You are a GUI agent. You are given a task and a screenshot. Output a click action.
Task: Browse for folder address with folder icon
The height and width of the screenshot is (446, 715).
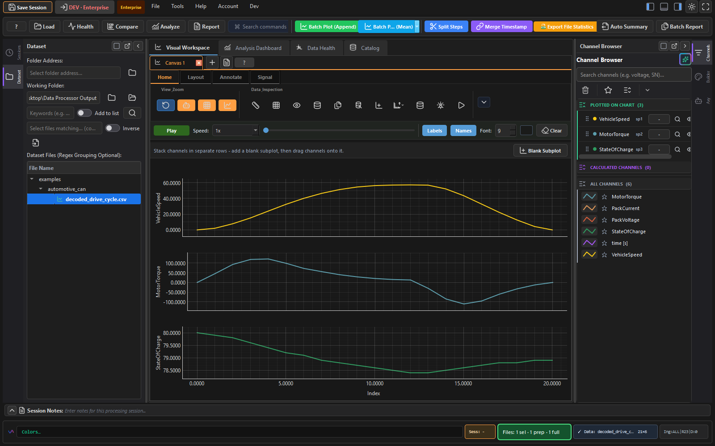pos(132,73)
